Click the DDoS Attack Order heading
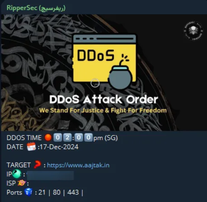The width and height of the screenshot is (207, 202). click(103, 99)
